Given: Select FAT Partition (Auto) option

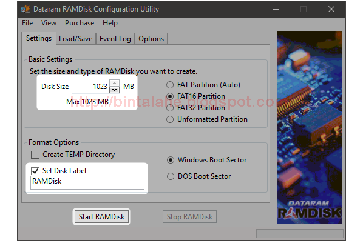Looking at the screenshot, I should 203,85.
